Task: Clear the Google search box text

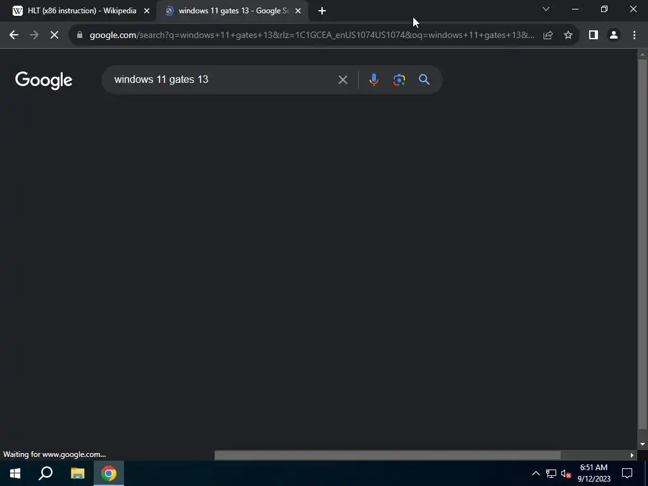Action: pyautogui.click(x=342, y=80)
